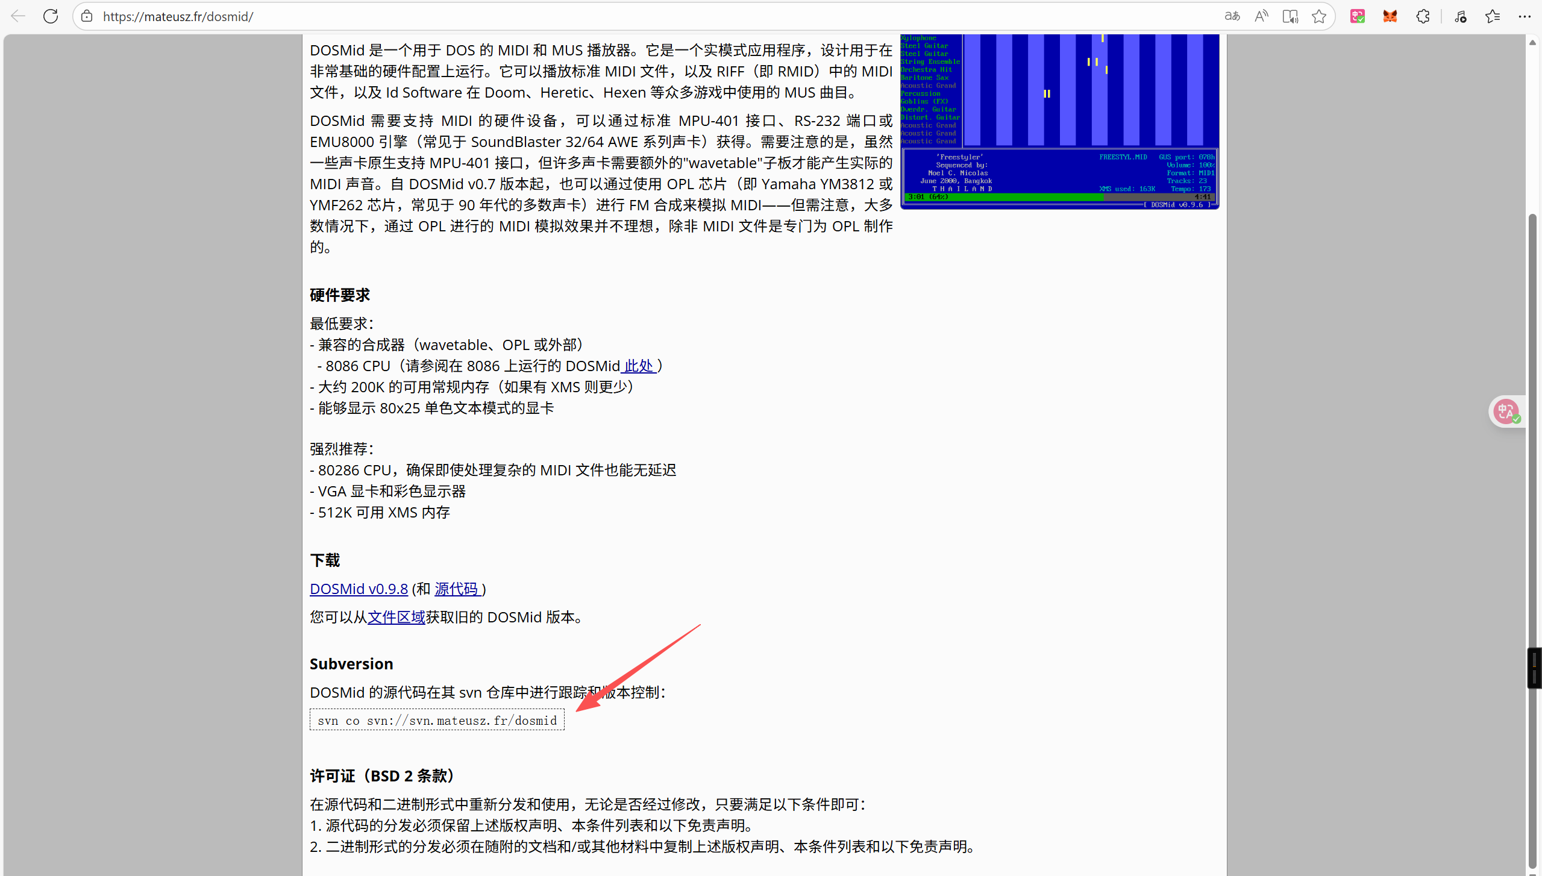View site information lock icon

point(87,16)
